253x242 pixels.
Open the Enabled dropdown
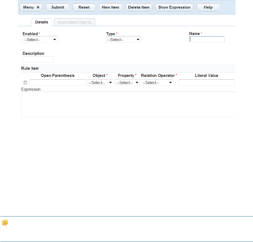pos(40,40)
